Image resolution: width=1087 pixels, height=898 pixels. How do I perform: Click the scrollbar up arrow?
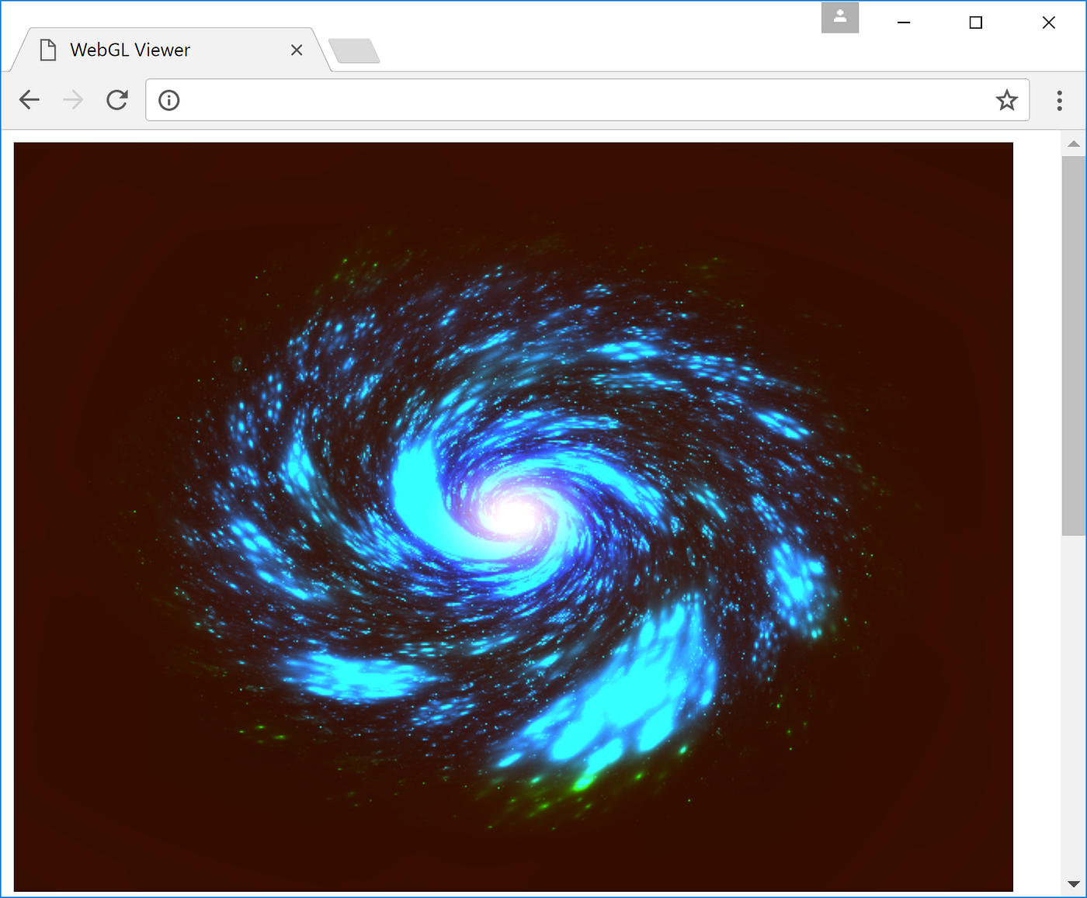tap(1074, 144)
